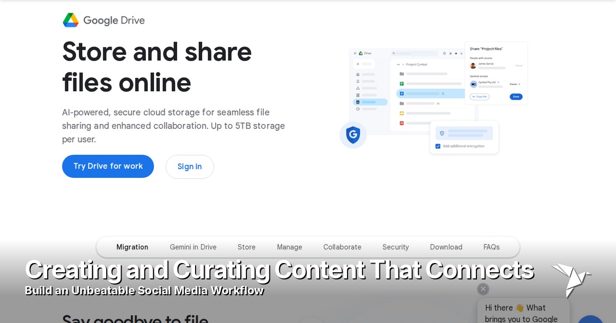Viewport: 616px width, 323px height.
Task: Click the settings gear in the mockup toolbar
Action: point(451,53)
